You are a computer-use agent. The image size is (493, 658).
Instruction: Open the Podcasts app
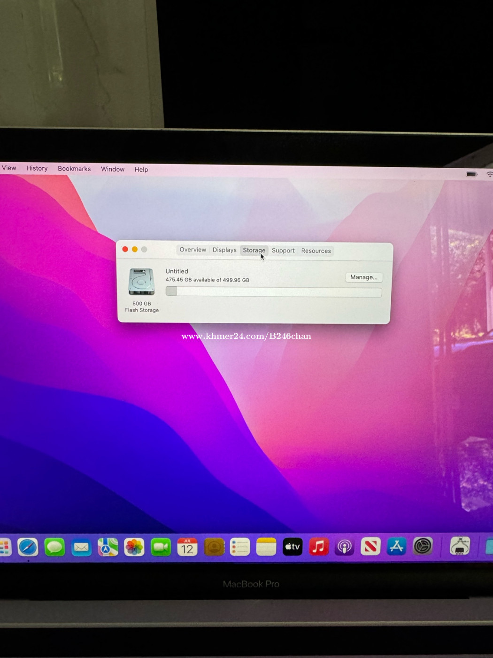(x=345, y=547)
